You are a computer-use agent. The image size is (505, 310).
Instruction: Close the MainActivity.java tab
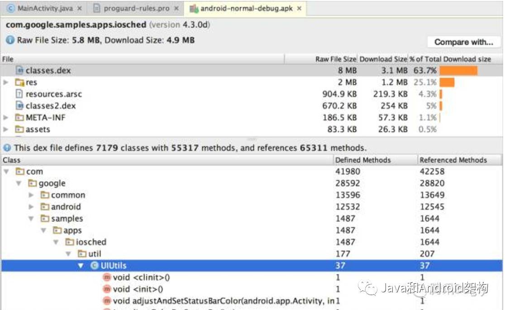pos(80,9)
